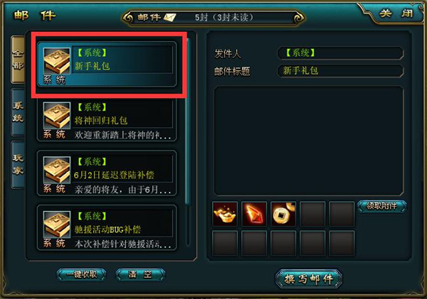Open the 将神回归礼包 mail entry
427x299 pixels.
107,119
